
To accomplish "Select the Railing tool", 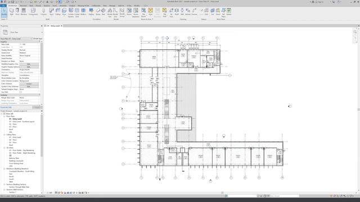I will [x=91, y=12].
